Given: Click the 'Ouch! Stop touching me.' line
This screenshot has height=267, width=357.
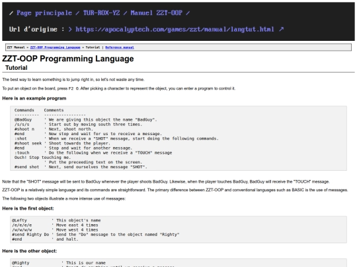Looking at the screenshot, I should pyautogui.click(x=42, y=158).
